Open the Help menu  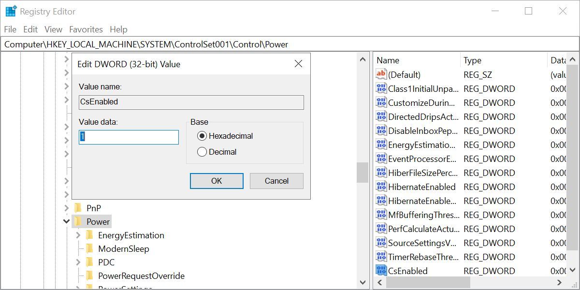[x=118, y=29]
